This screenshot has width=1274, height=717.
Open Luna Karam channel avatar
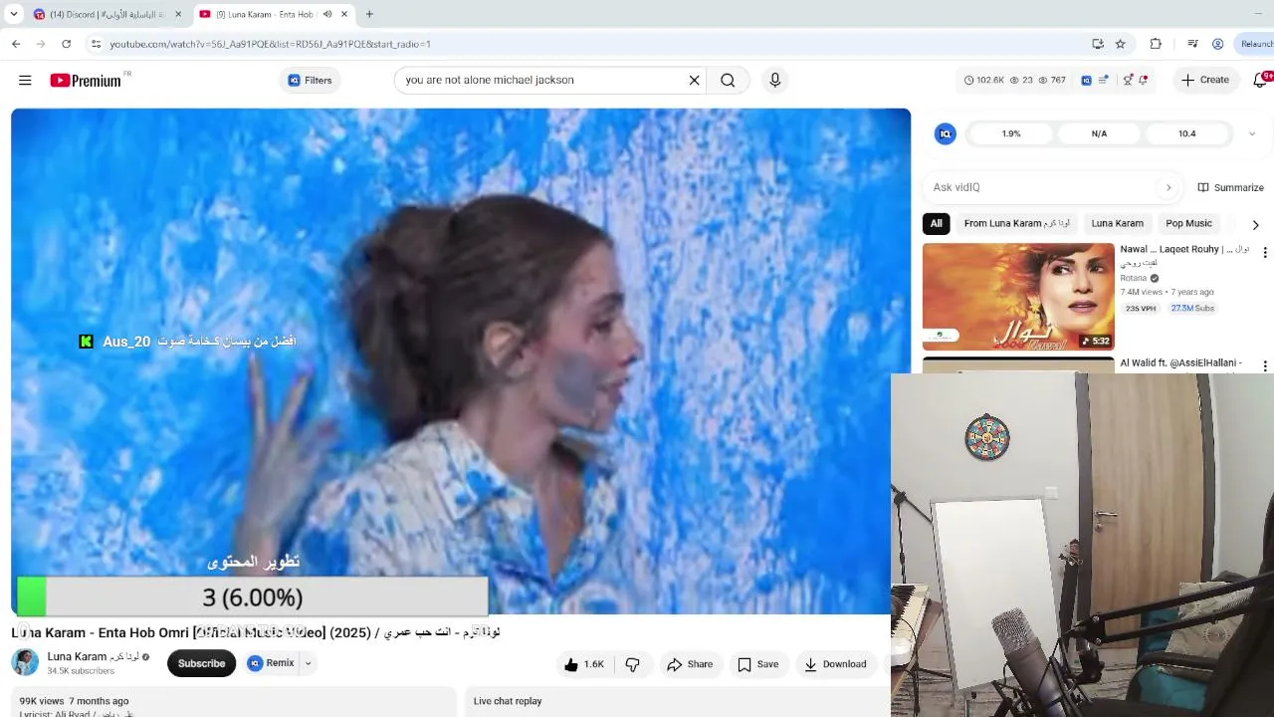click(25, 662)
